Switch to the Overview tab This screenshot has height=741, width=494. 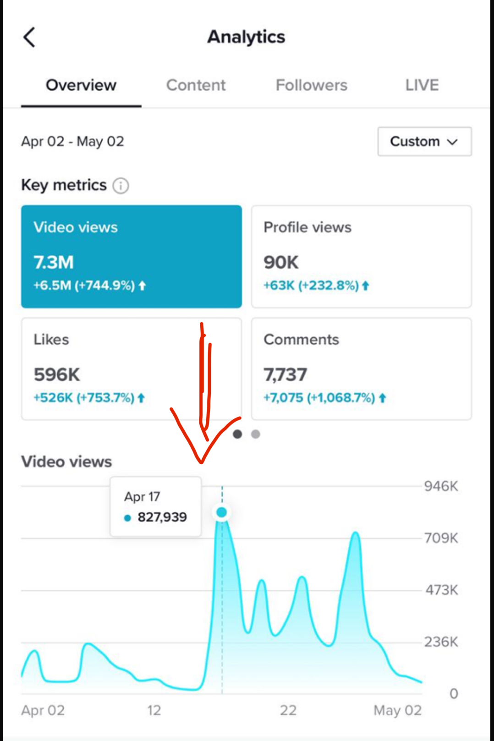click(81, 85)
